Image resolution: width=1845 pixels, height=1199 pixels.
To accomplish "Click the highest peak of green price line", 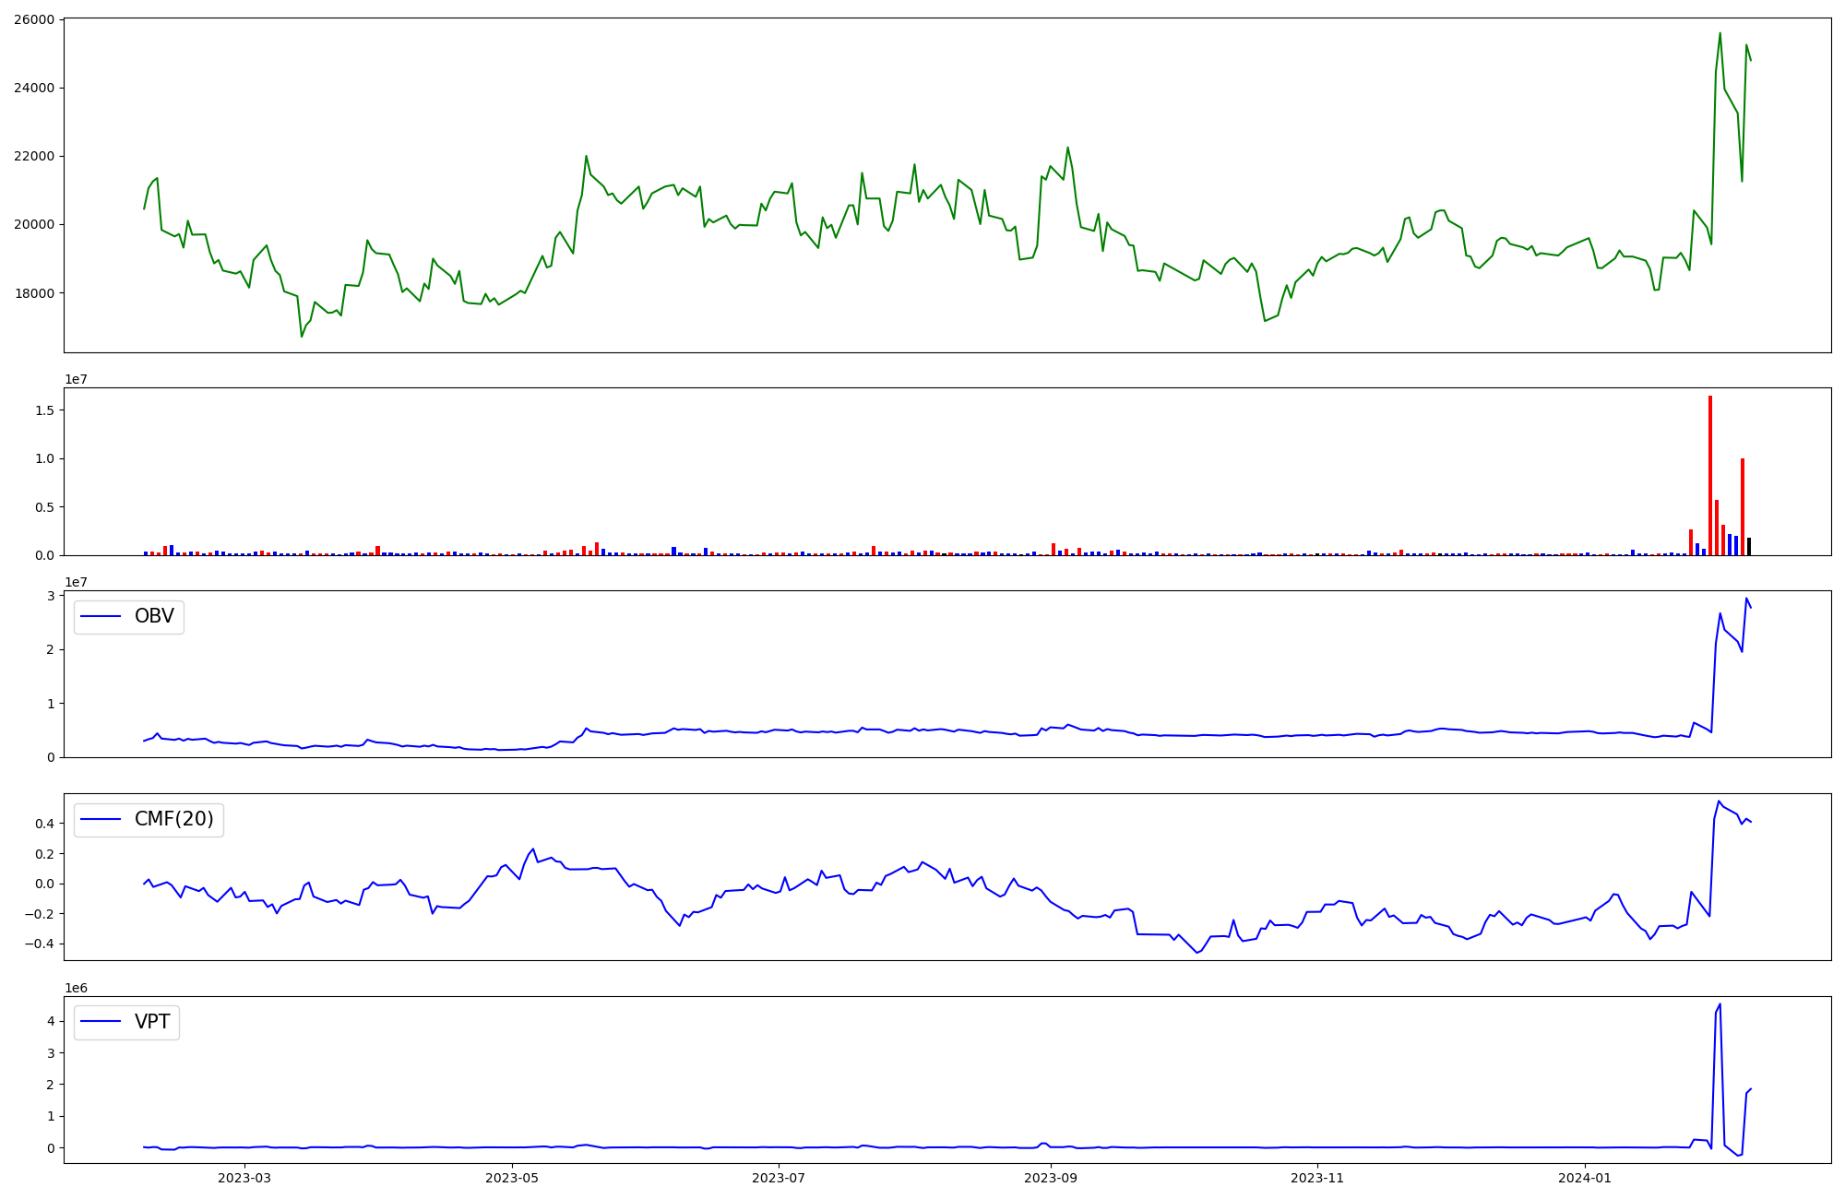I will (1720, 34).
